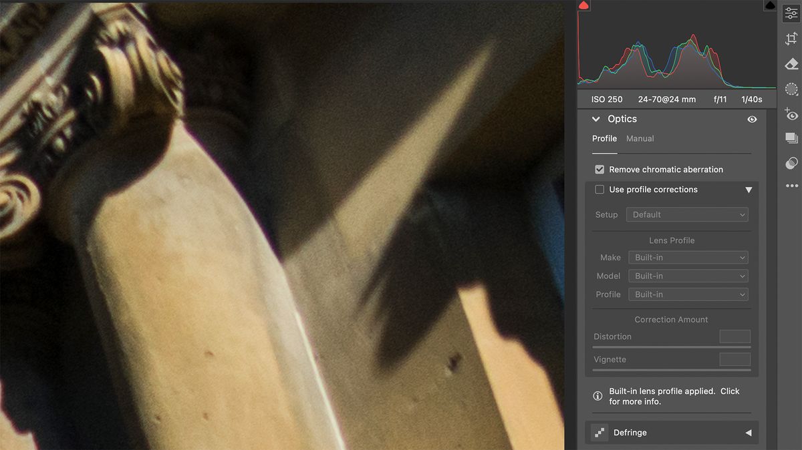Expand the Defringe section
Screen dimensions: 802x450
click(749, 432)
